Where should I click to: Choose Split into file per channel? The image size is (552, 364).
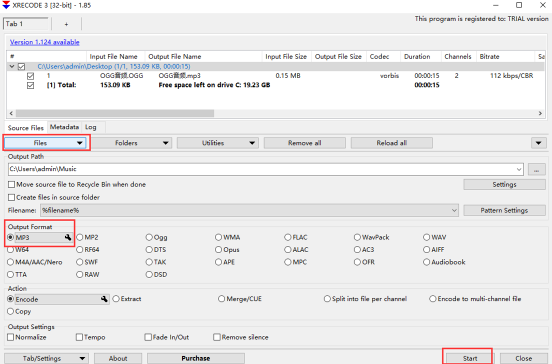pyautogui.click(x=327, y=299)
